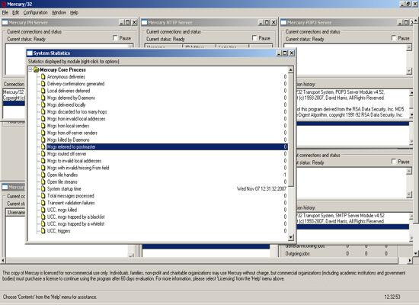This screenshot has height=305, width=419.
Task: Open the Window menu
Action: (59, 12)
